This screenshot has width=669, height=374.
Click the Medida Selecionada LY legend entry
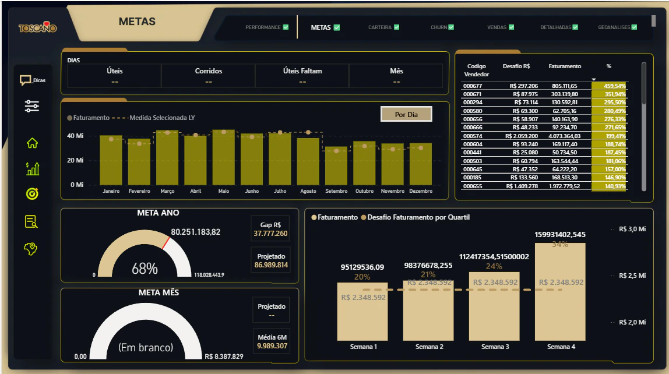154,118
